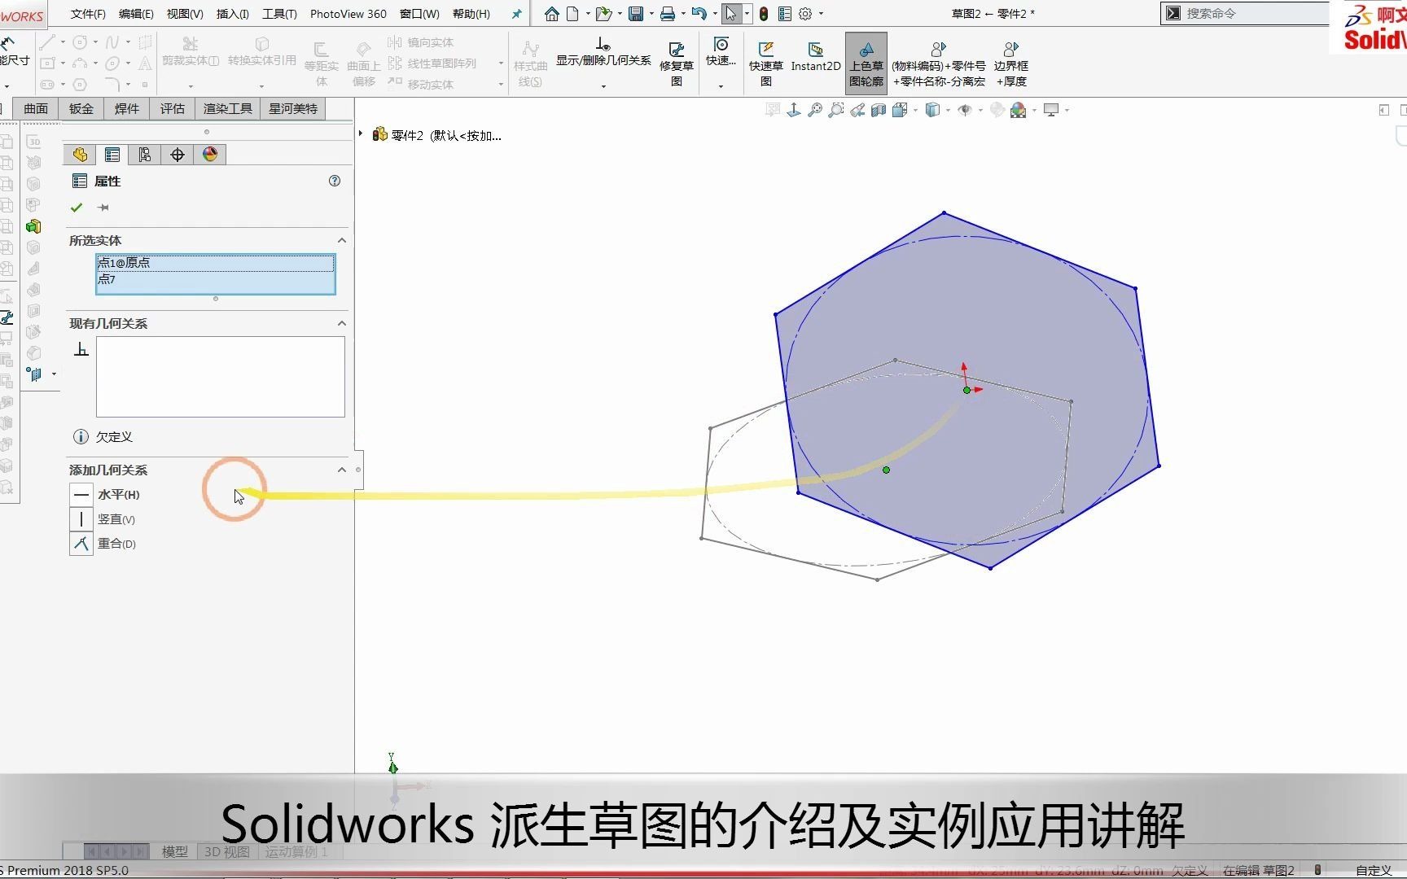Switch to the ConfigurationManager tab
The image size is (1407, 879).
(145, 155)
